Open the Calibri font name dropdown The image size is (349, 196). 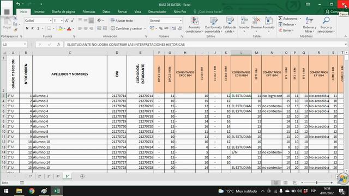point(51,21)
